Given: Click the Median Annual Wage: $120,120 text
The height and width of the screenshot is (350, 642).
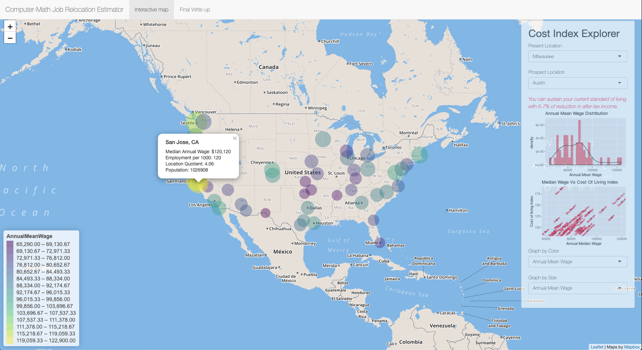Looking at the screenshot, I should pyautogui.click(x=198, y=152).
